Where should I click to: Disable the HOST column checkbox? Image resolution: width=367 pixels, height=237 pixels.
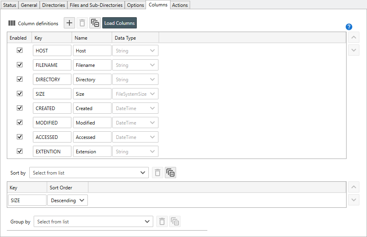20,50
